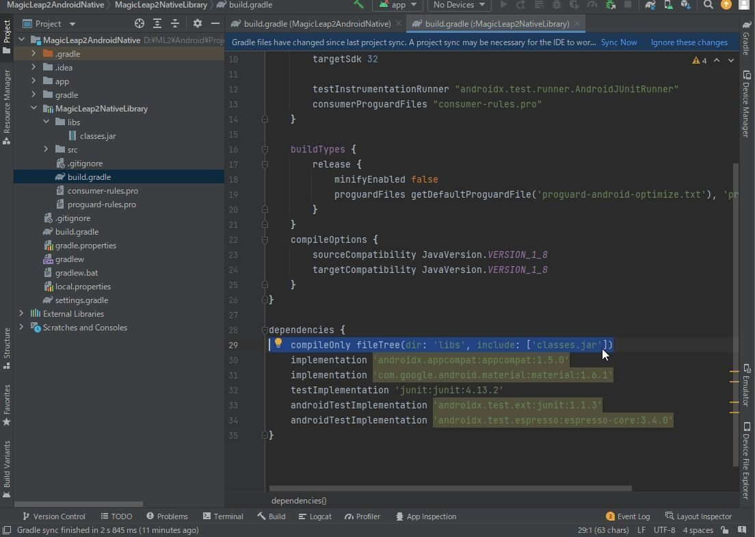Open the Device Manager right side tab
The image size is (755, 537).
tap(746, 104)
